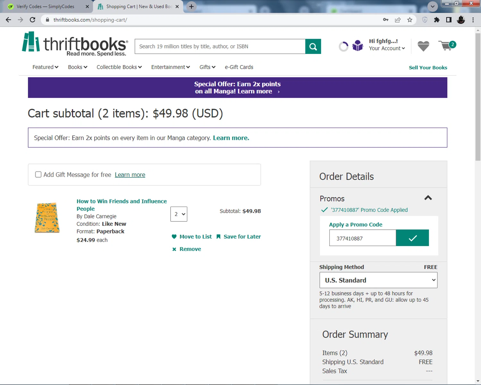Click the thriftbooks logo

(75, 44)
